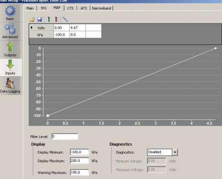Viewport: 222px width, 179px height.
Task: Click the Filter Level input field
Action: tap(65, 137)
